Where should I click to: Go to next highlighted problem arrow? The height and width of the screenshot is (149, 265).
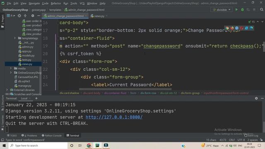coord(262,22)
